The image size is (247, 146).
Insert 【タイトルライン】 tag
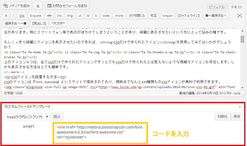[189, 16]
